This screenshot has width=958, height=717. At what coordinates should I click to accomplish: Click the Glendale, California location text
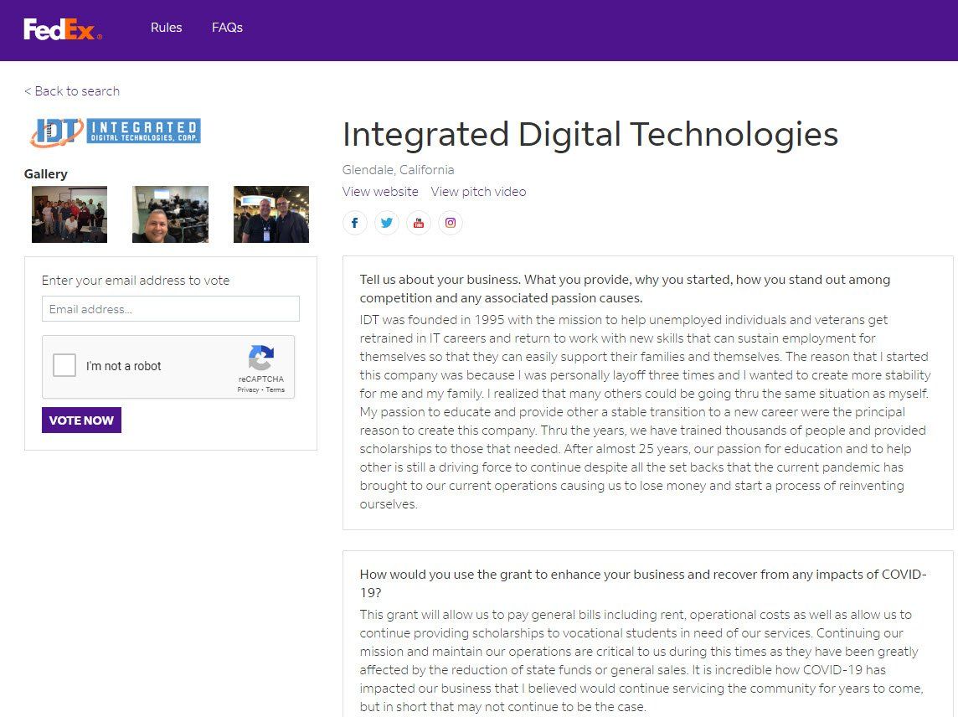[399, 170]
